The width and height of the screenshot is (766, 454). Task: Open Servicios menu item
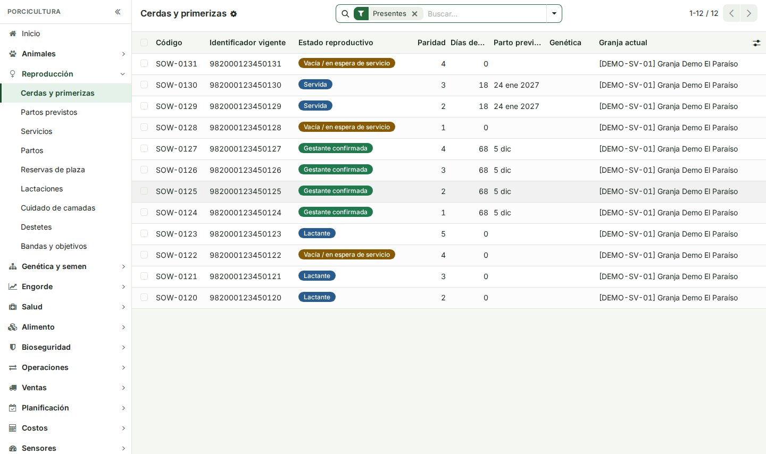tap(66, 131)
